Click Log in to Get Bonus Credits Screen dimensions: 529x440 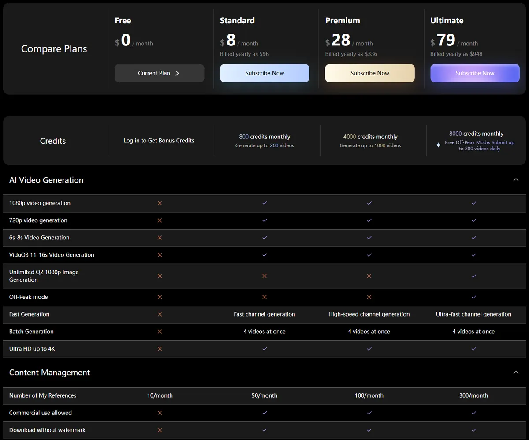click(159, 141)
